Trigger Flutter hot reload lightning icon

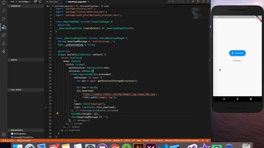(x=193, y=2)
